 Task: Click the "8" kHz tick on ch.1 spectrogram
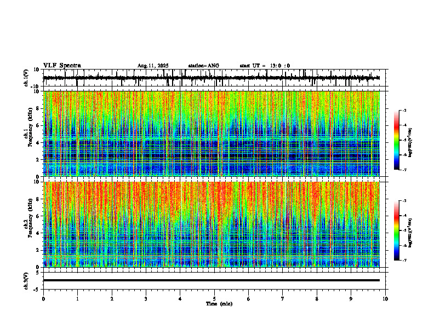tap(38, 108)
